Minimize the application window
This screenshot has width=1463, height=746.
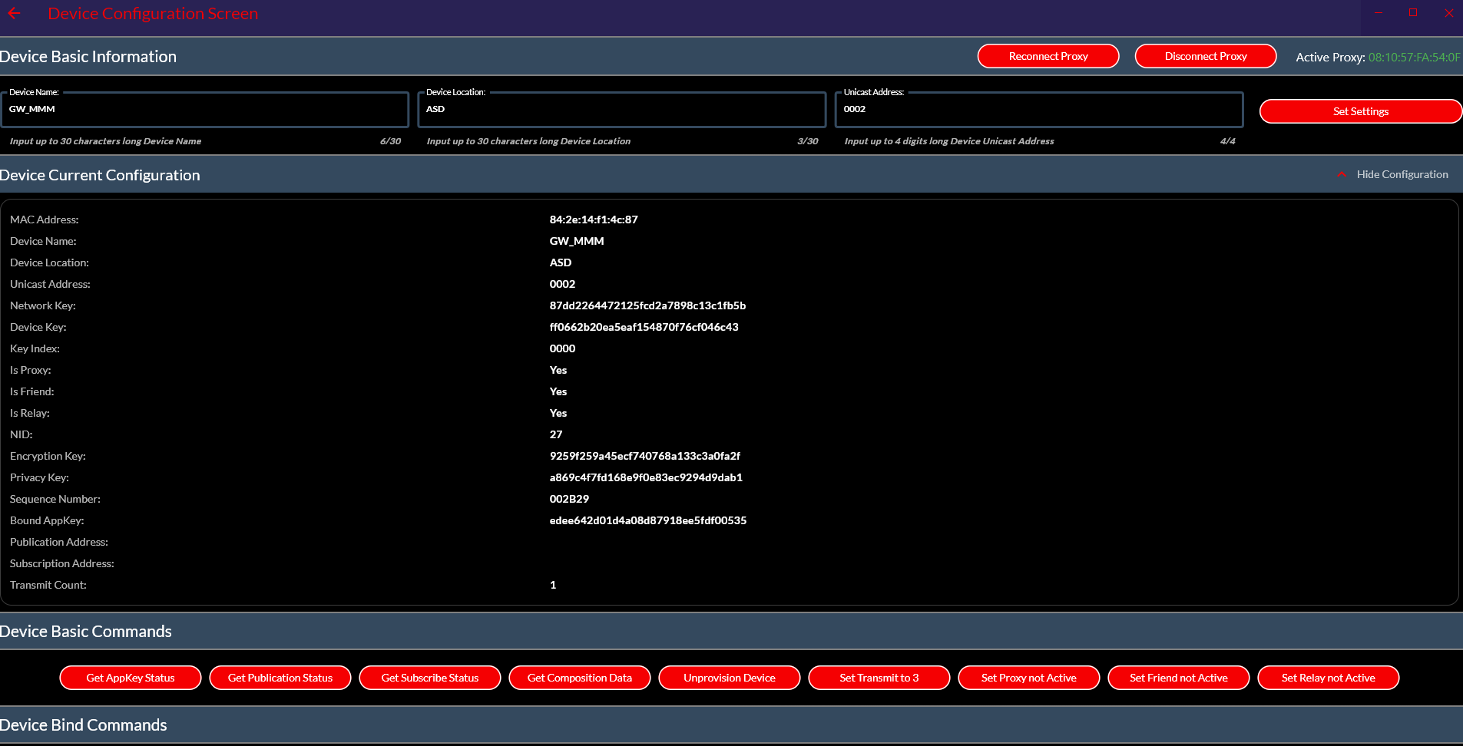(1379, 13)
